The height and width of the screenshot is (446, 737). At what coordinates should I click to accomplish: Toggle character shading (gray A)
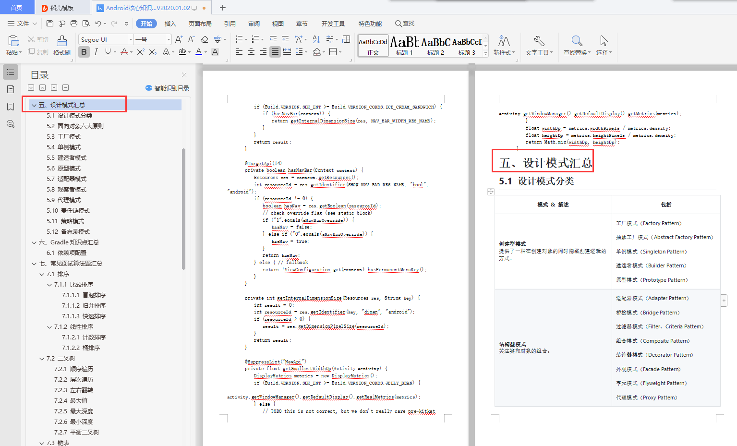pyautogui.click(x=215, y=52)
